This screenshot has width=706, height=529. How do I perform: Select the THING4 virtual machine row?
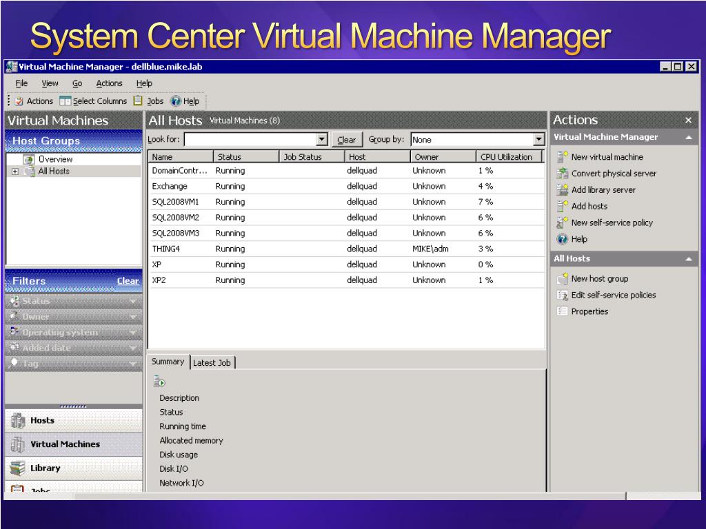346,249
